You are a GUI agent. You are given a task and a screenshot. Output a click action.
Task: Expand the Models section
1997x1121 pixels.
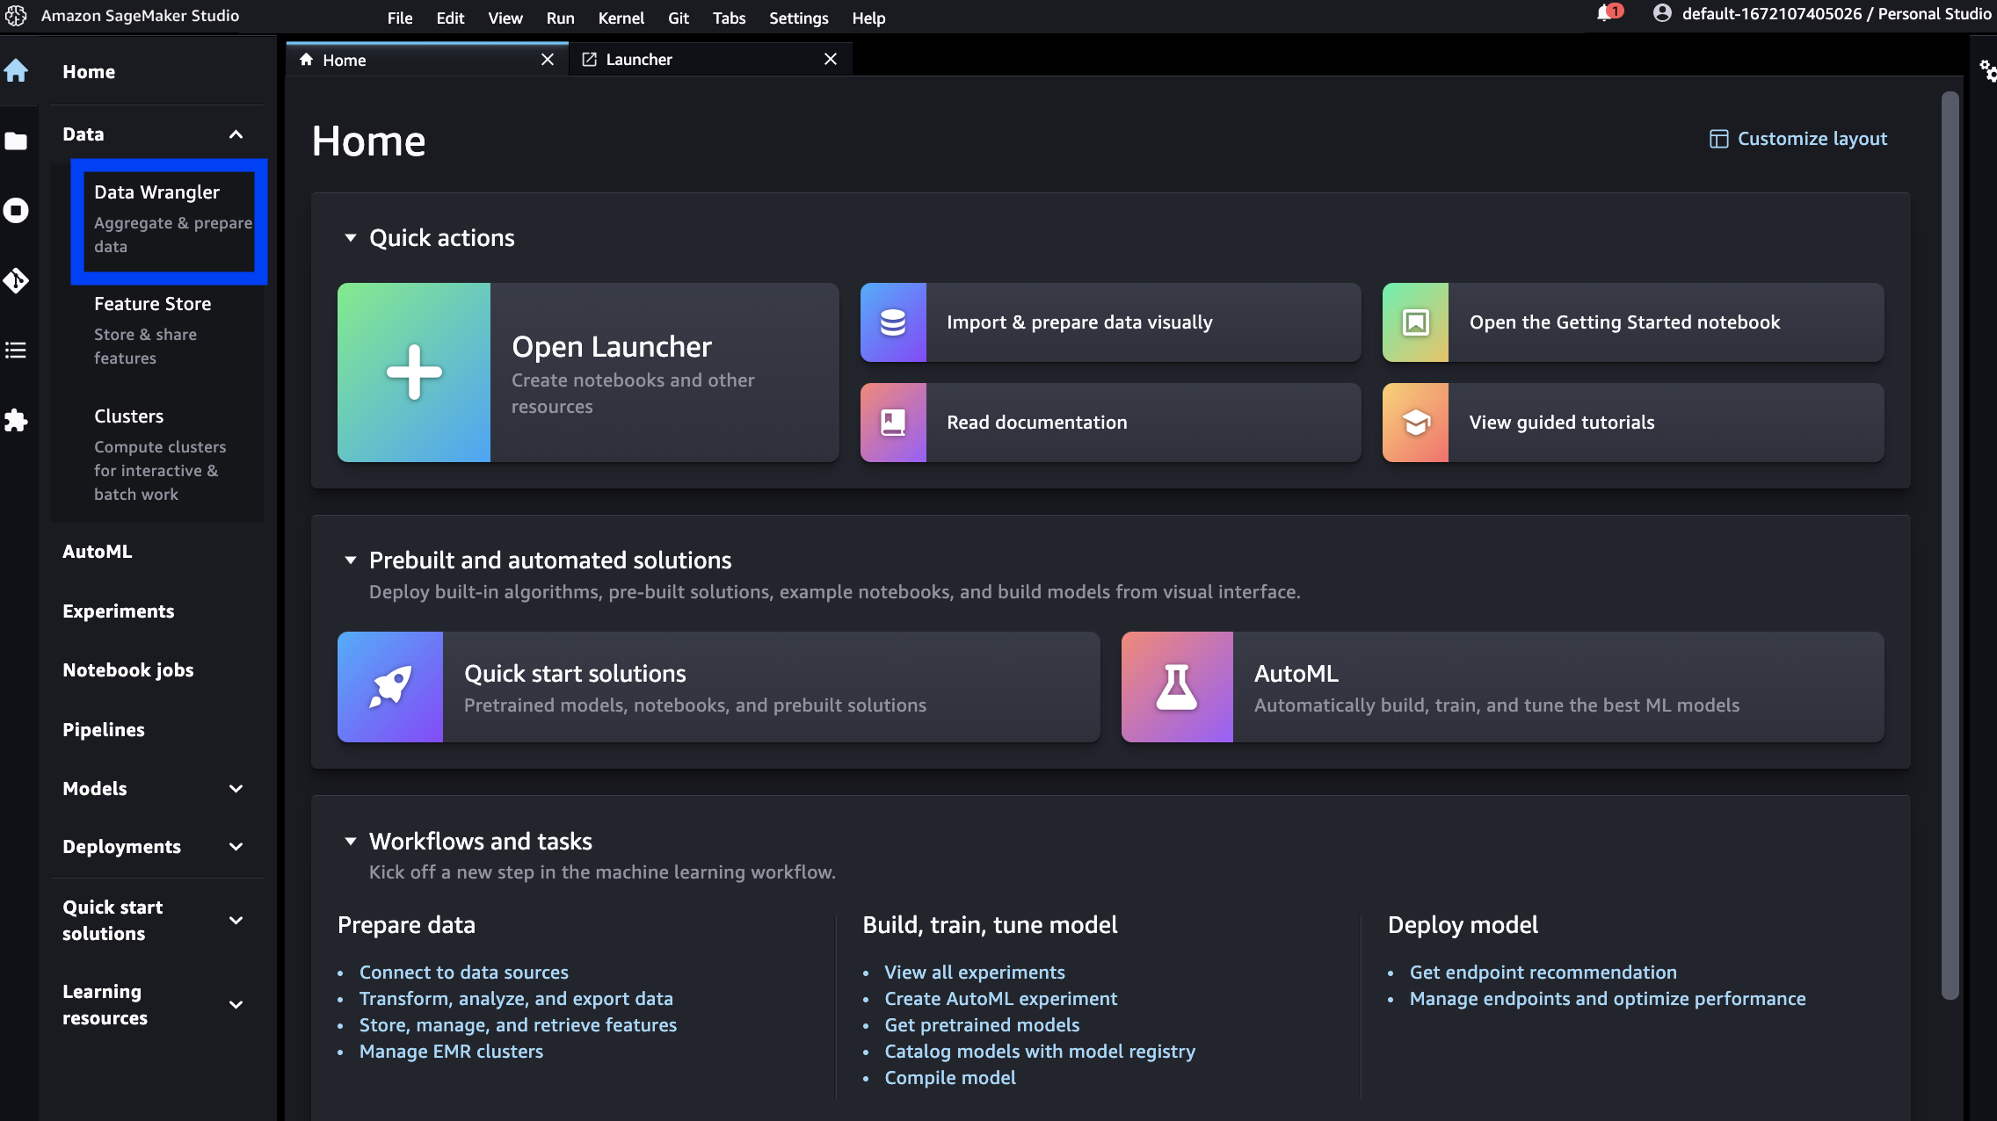(236, 789)
